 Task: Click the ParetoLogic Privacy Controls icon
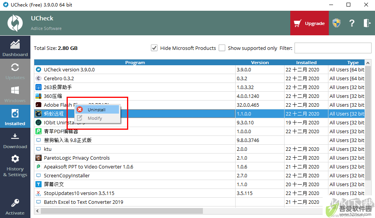point(38,158)
